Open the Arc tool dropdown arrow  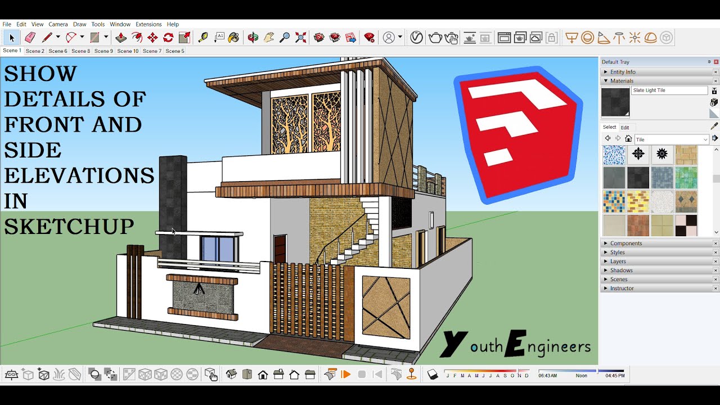click(x=82, y=37)
